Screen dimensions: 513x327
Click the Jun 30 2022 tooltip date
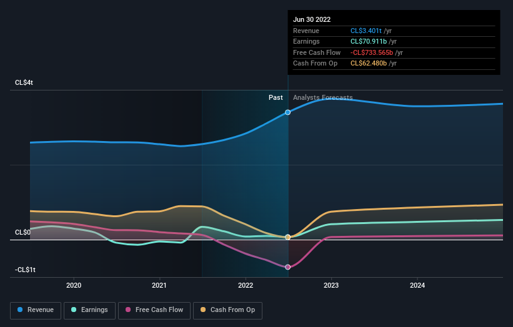[x=312, y=19]
